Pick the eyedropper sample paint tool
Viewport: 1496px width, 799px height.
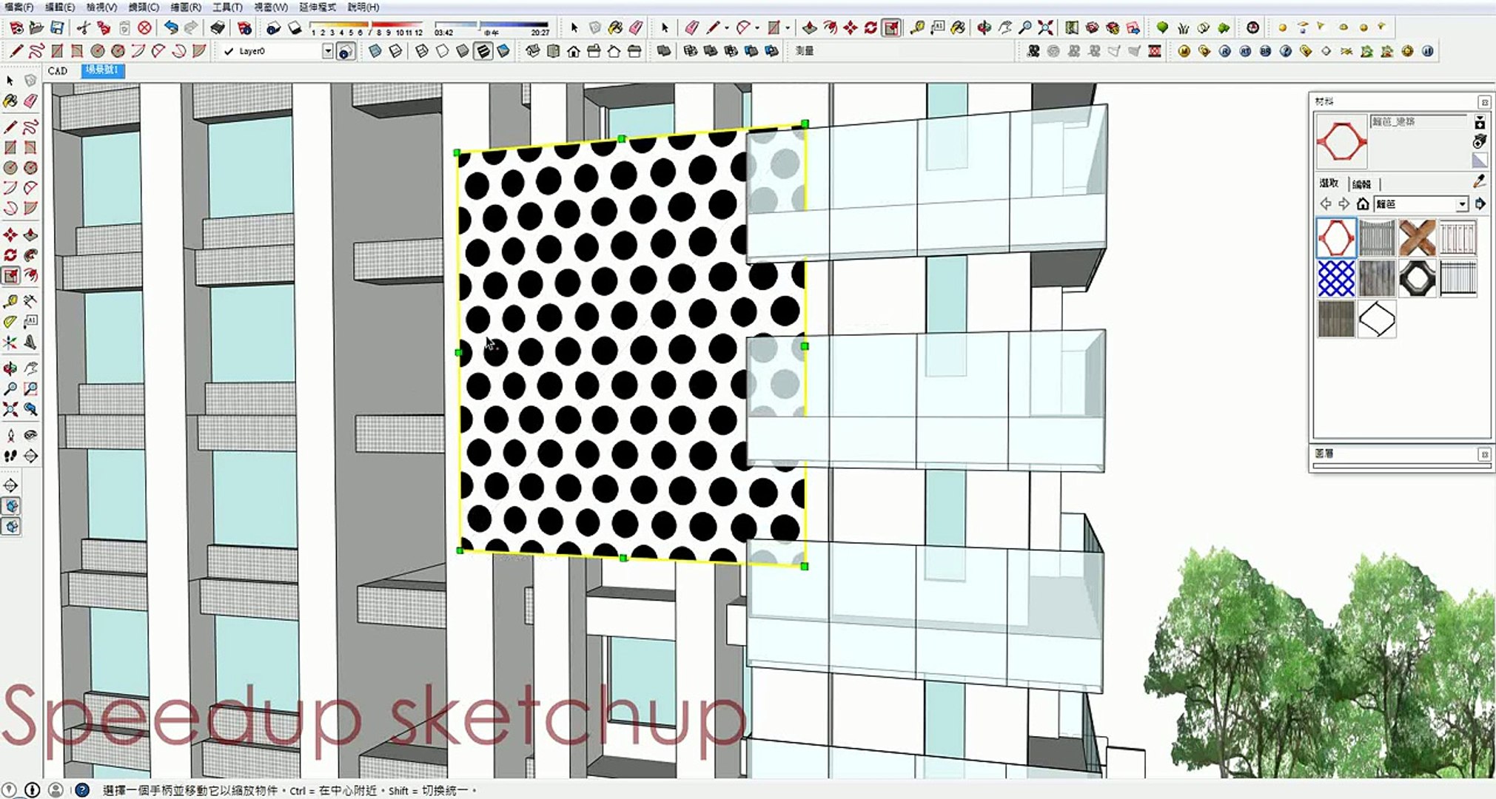1479,181
